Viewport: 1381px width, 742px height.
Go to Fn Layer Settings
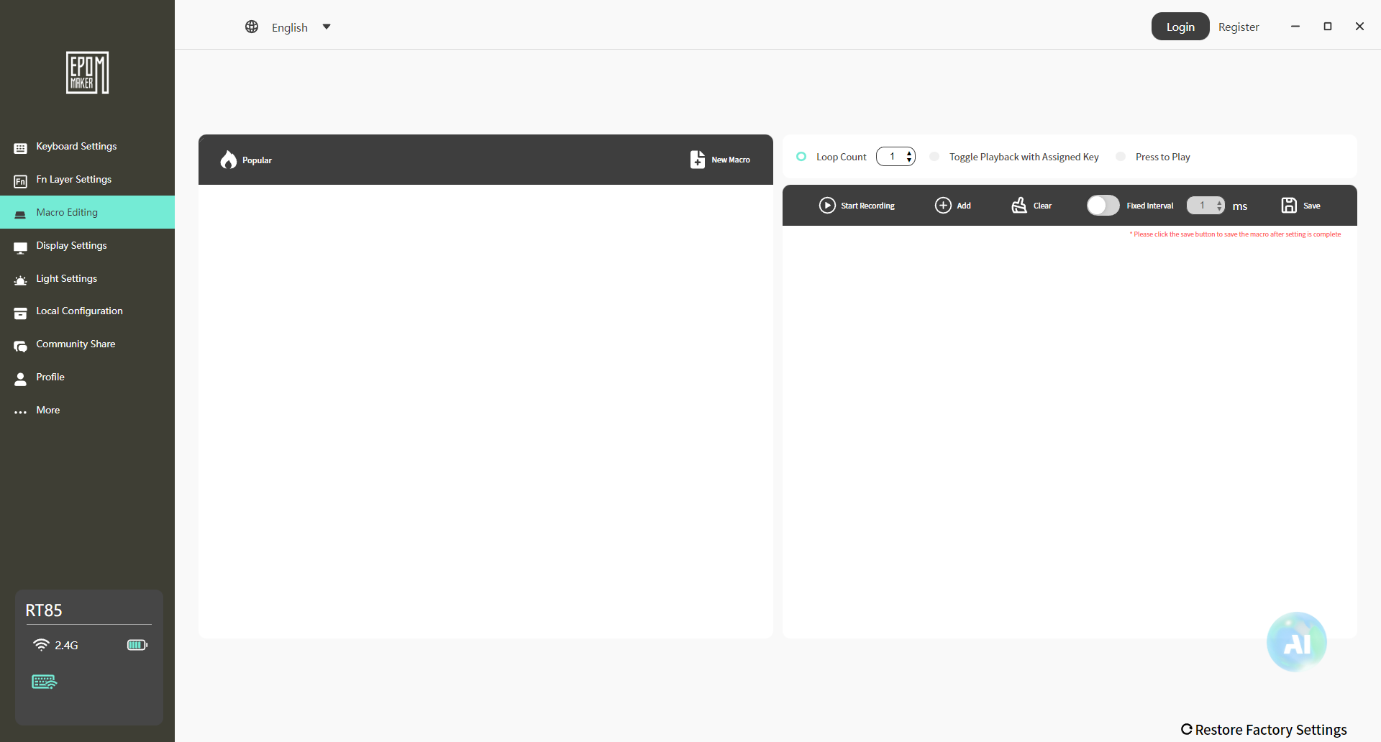[x=87, y=180]
